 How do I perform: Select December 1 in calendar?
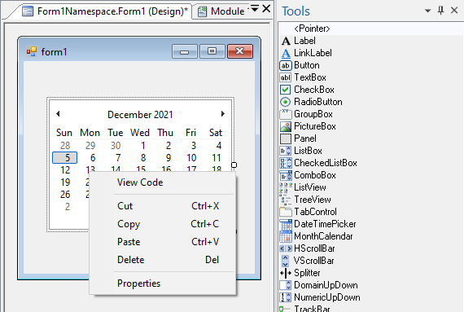click(143, 146)
